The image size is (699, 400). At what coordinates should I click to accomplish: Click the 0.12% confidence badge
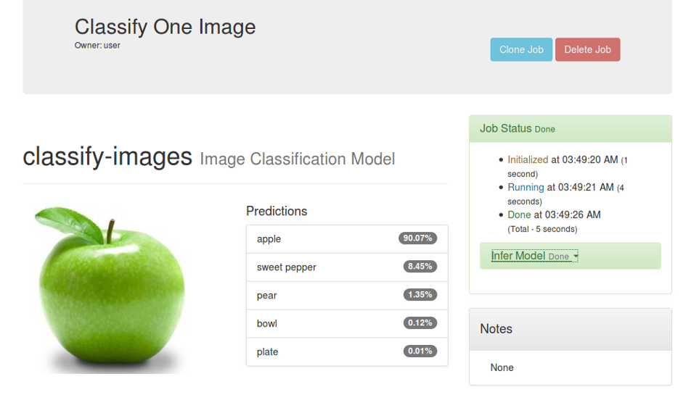click(420, 323)
